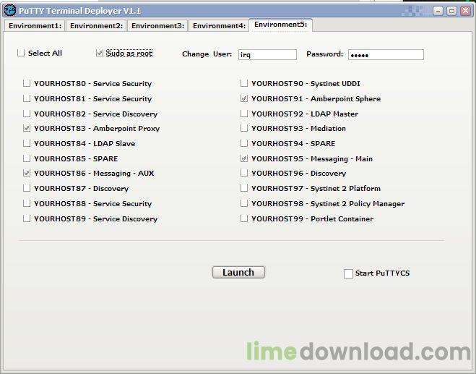Select YOURHOST90 - Systinet UDDI checkbox
This screenshot has height=374, width=476.
(x=244, y=83)
